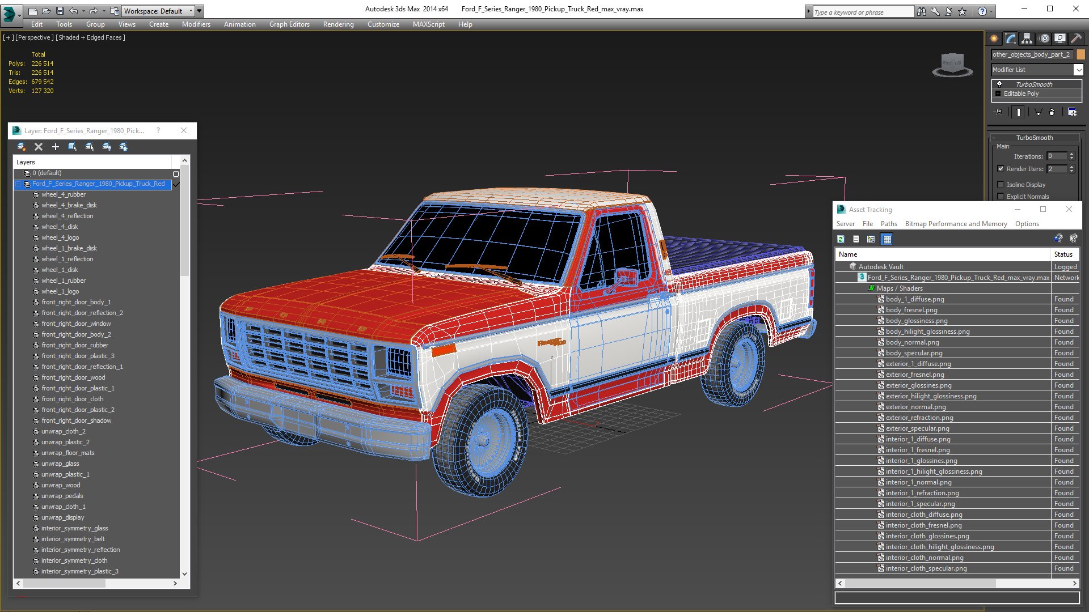Screen dimensions: 1089x612
Task: Open the Help dropdown arrow
Action: pos(991,11)
